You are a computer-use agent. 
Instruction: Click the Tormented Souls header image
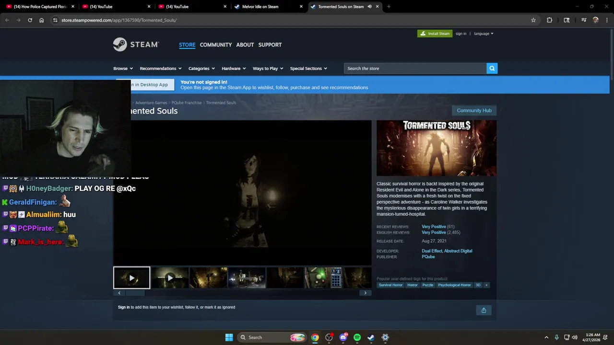coord(437,148)
